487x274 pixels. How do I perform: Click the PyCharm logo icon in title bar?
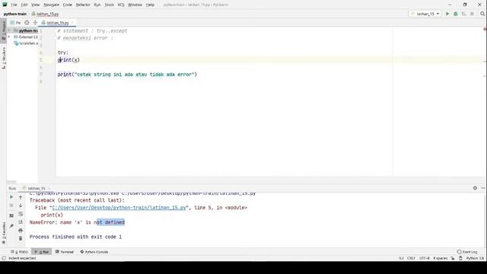(x=5, y=5)
